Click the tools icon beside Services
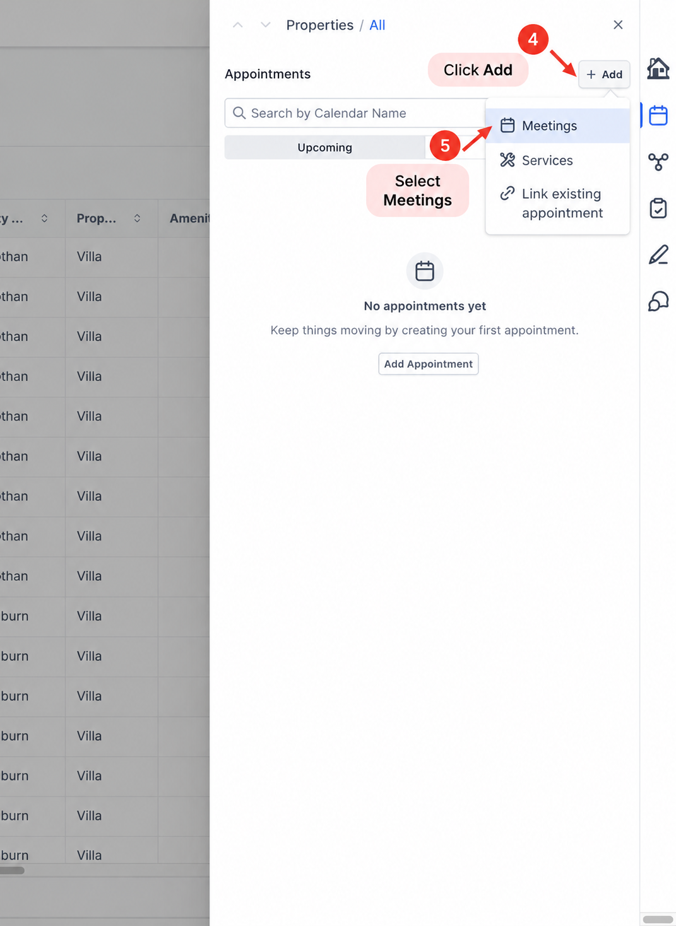This screenshot has width=676, height=926. [507, 160]
